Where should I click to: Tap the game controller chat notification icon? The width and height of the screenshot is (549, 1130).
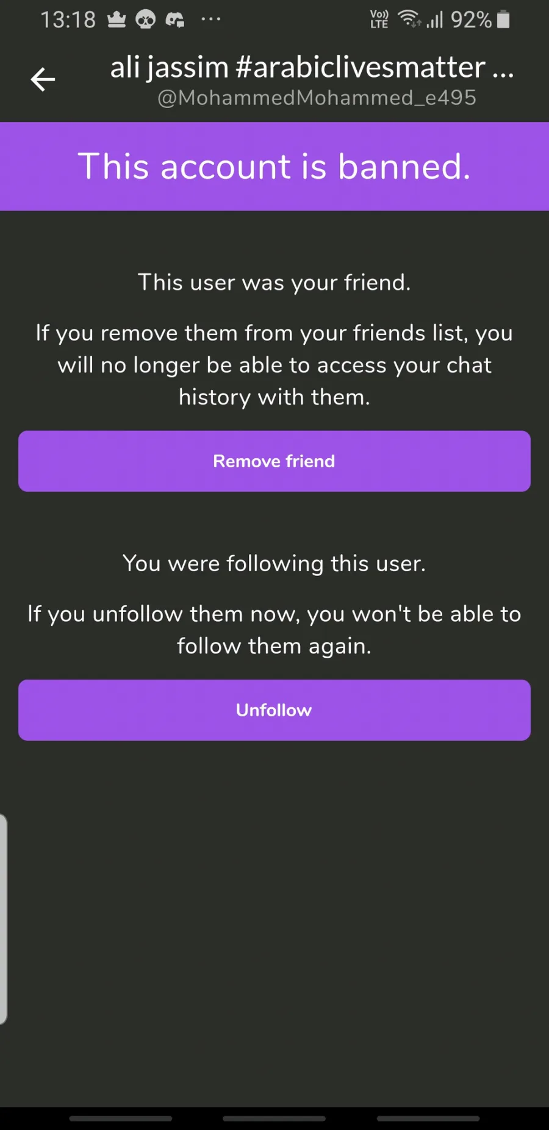tap(175, 20)
